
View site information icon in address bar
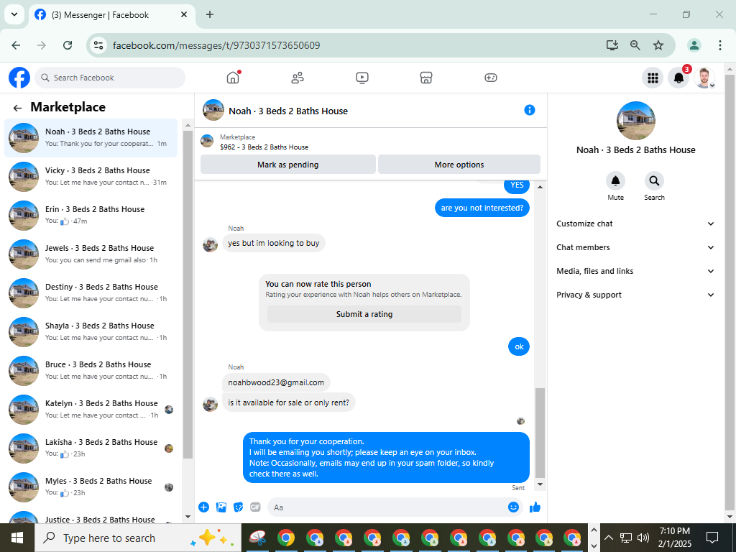point(98,45)
